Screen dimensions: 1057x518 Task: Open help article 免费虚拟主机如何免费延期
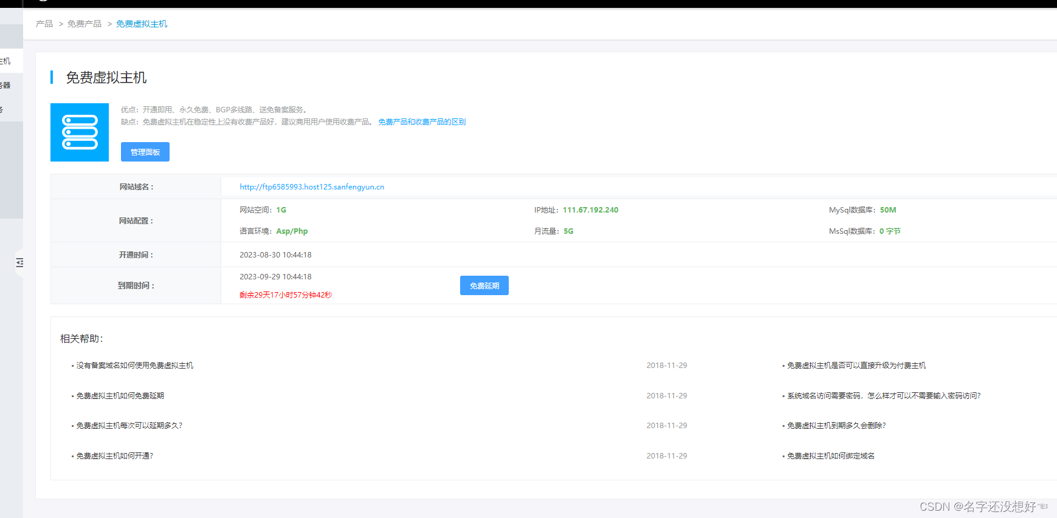(x=120, y=396)
